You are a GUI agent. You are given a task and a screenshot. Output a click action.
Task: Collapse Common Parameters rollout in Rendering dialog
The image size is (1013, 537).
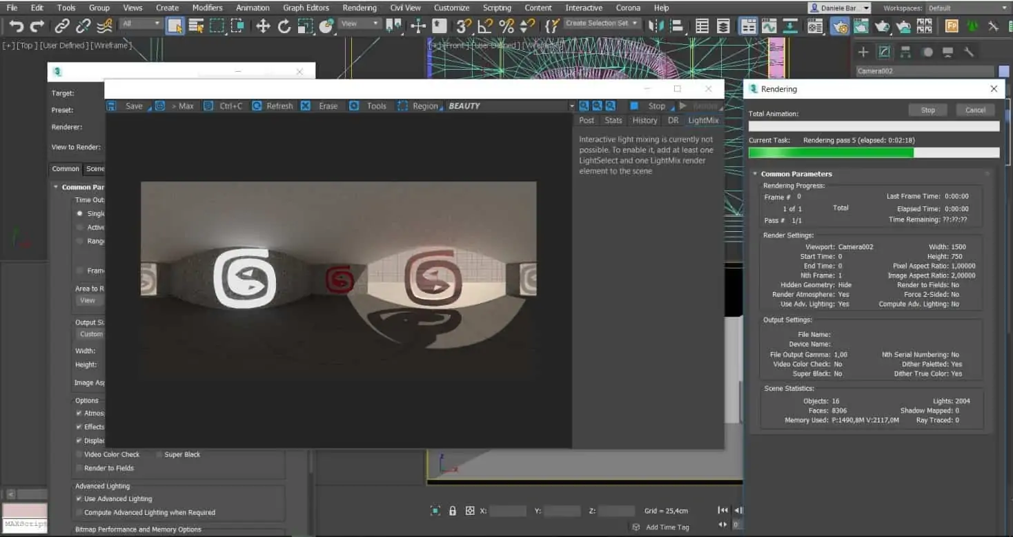tap(755, 174)
